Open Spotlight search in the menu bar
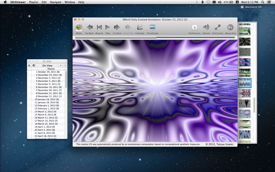This screenshot has height=172, width=275. tap(263, 2)
